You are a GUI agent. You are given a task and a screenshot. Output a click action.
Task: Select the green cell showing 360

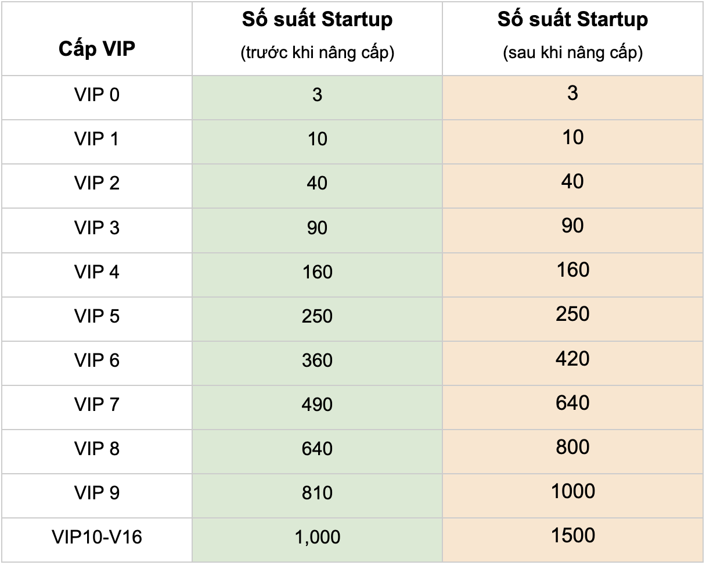tap(317, 360)
